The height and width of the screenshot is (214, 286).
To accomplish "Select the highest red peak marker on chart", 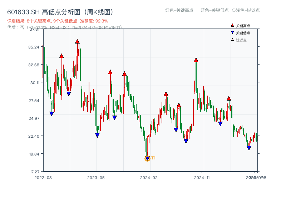I will (77, 41).
